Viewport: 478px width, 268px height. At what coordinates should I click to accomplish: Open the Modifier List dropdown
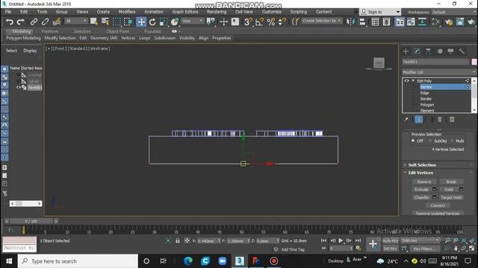(439, 72)
